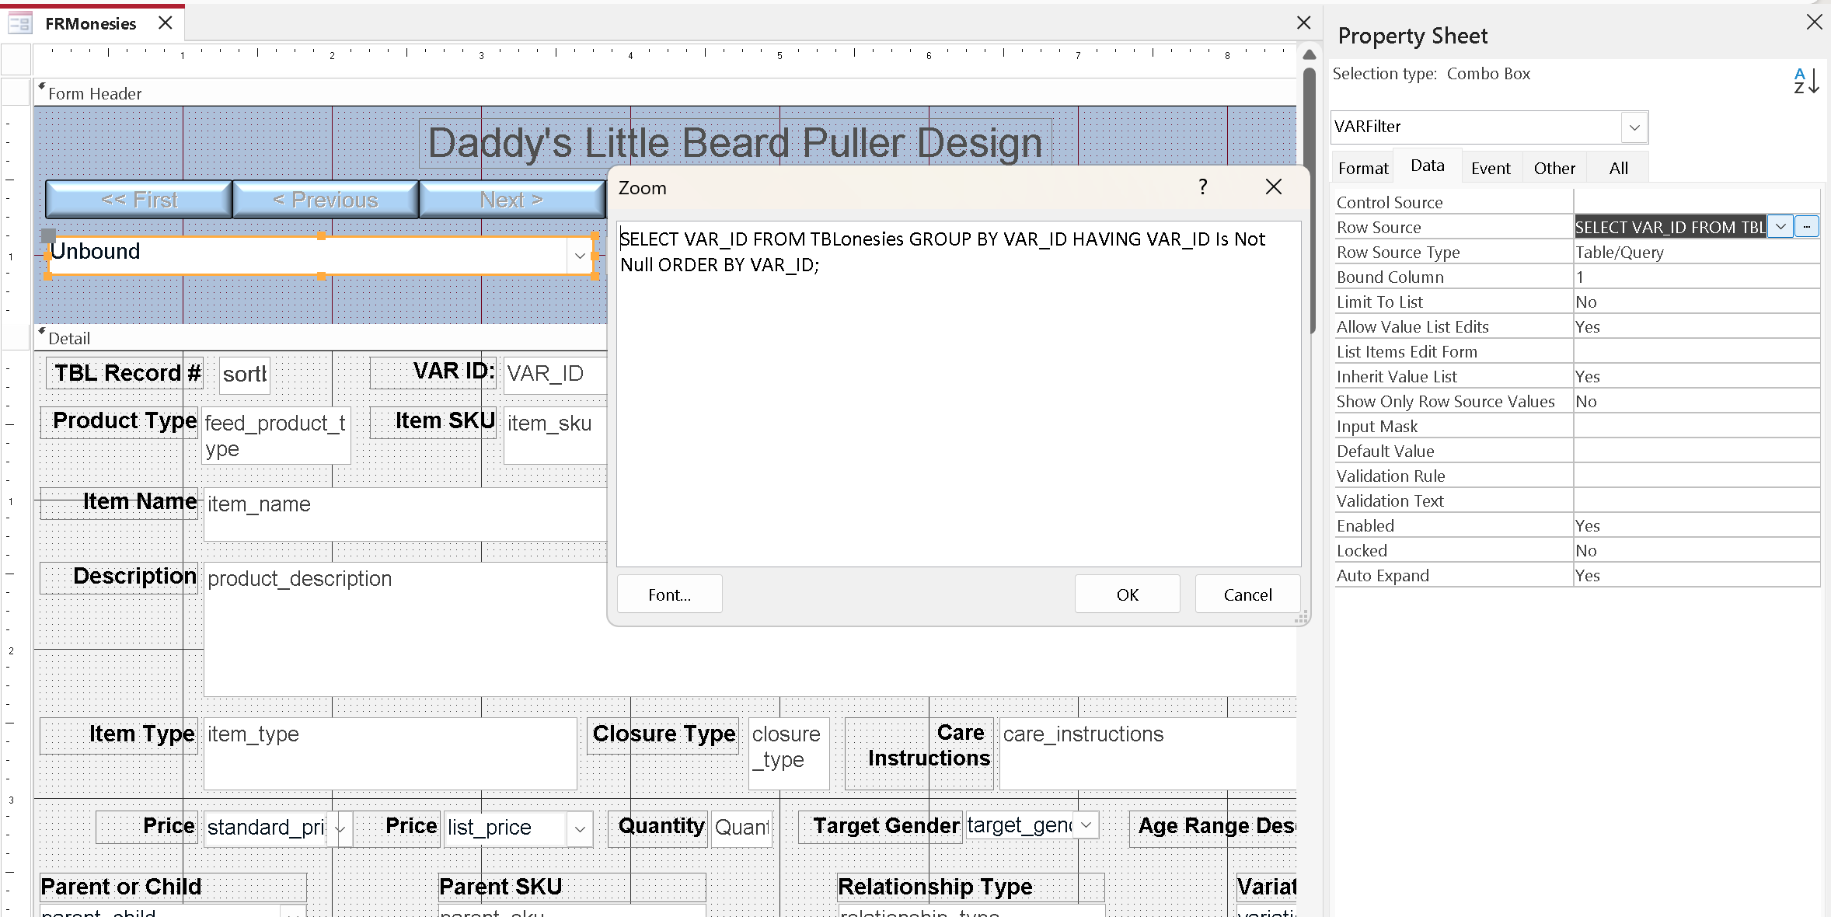
Task: Click the alphabetical sort icon in Property Sheet
Action: tap(1805, 81)
